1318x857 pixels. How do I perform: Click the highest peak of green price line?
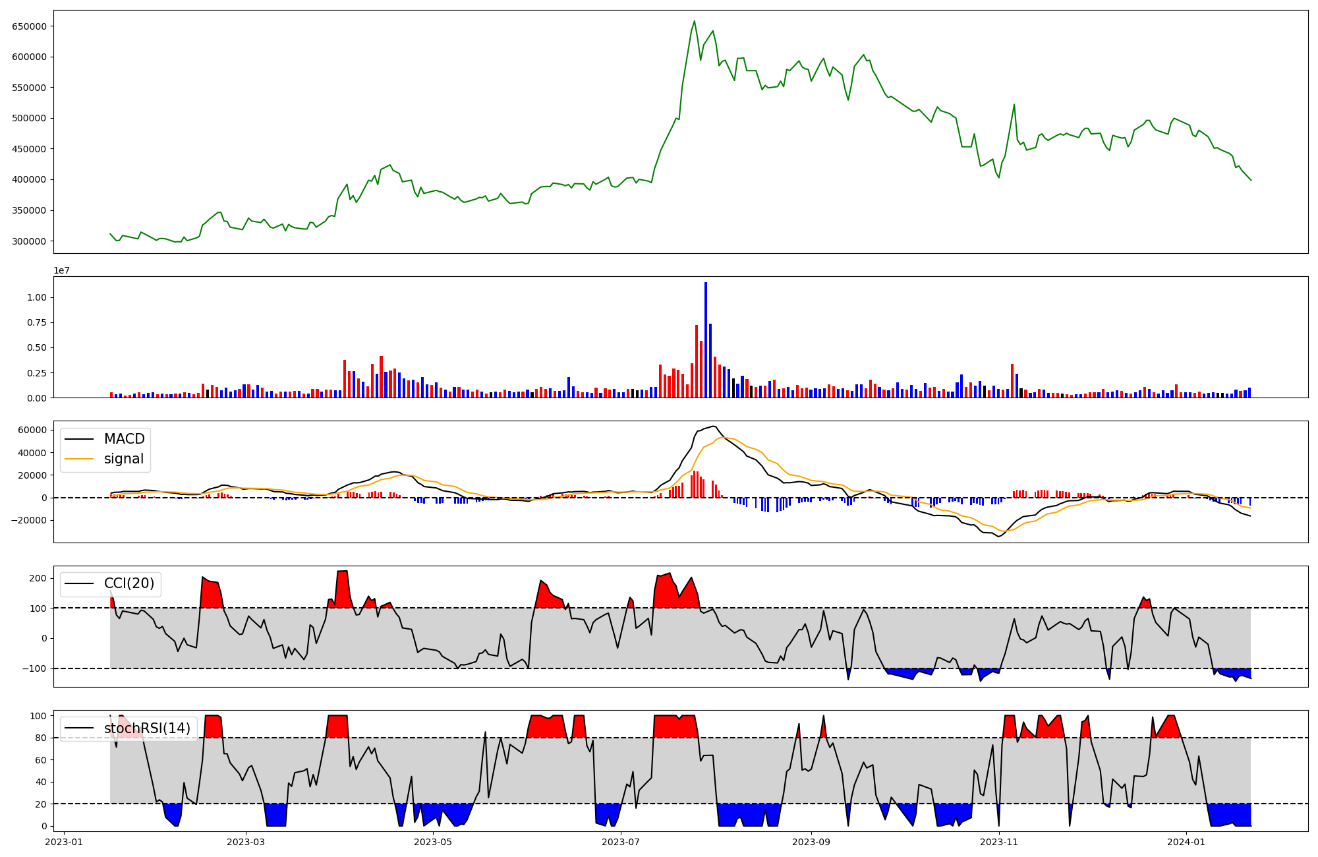tap(694, 21)
